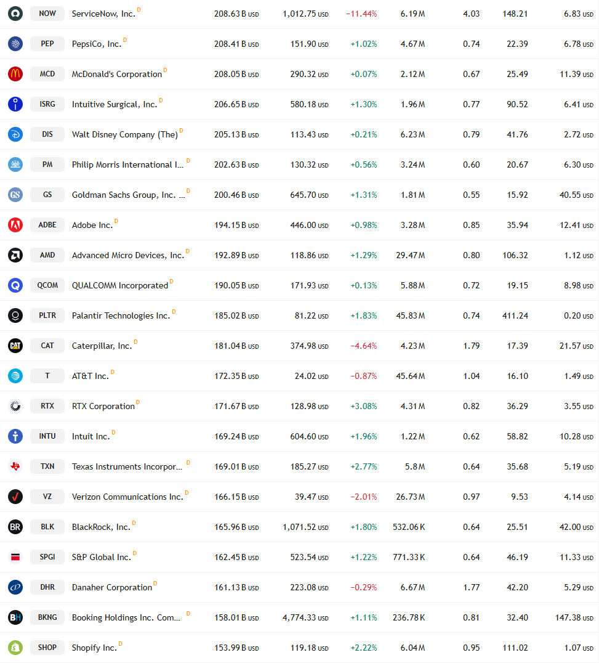This screenshot has height=663, width=599.
Task: Click the ServiceNow logo icon
Action: tap(15, 14)
